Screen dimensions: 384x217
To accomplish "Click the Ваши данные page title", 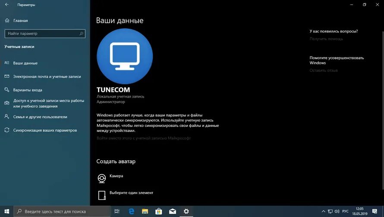I will point(120,21).
